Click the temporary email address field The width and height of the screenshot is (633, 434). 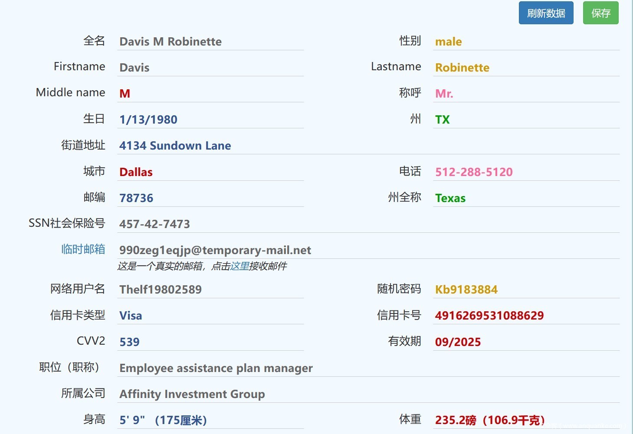coord(368,250)
